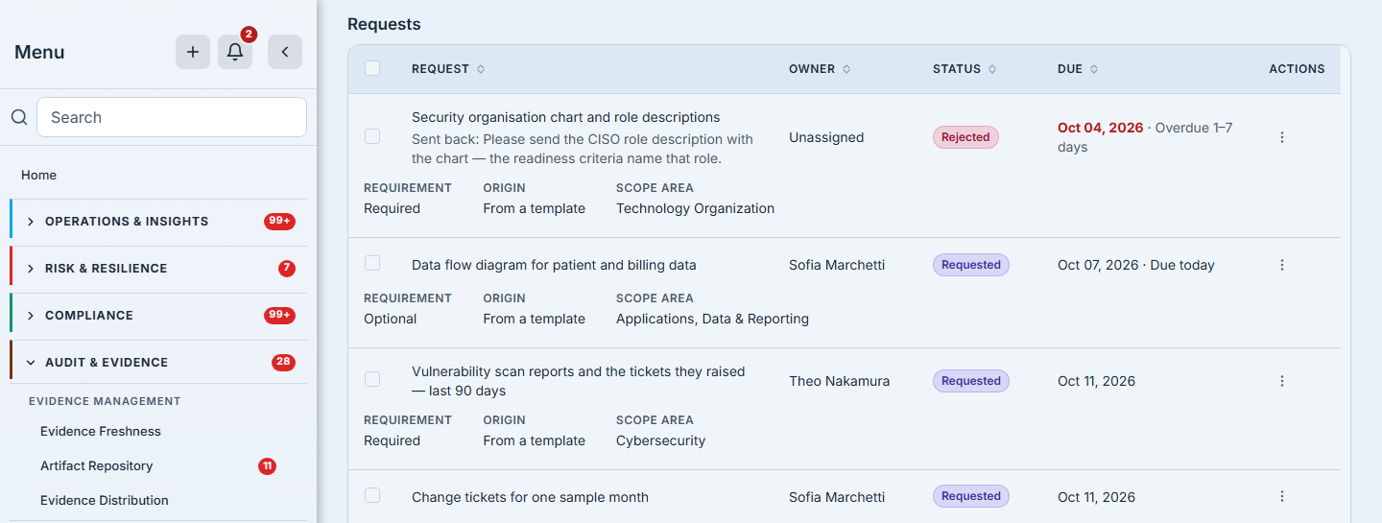Open Evidence Distribution page
1382x523 pixels.
click(x=105, y=500)
